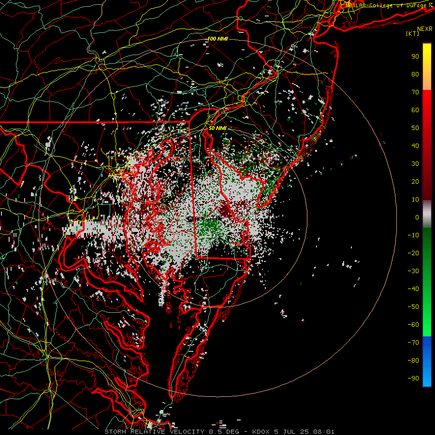This screenshot has height=435, width=435.
Task: Click the 90 value on the velocity scale
Action: pyautogui.click(x=415, y=57)
